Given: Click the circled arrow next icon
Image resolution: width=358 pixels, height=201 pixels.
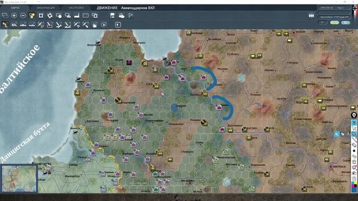Looking at the screenshot, I should point(103,25).
